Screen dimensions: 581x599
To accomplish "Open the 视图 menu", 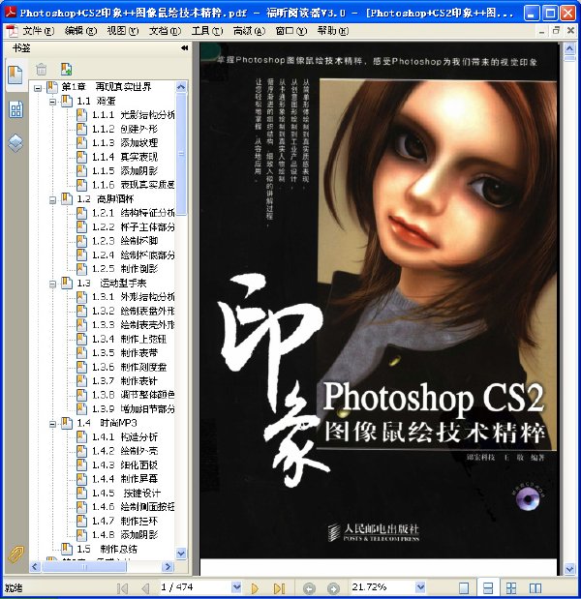I will (122, 31).
